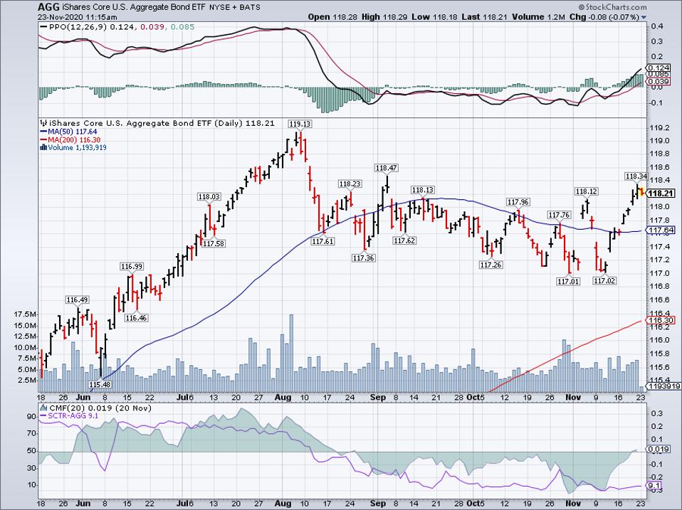This screenshot has width=682, height=510.
Task: Click the 119.13 peak price label
Action: pos(300,124)
